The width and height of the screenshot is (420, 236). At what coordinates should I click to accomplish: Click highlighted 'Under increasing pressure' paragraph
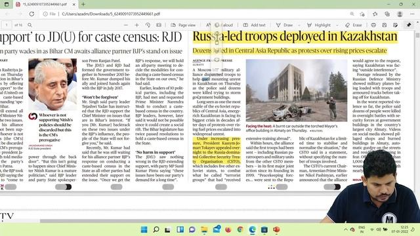(x=217, y=150)
